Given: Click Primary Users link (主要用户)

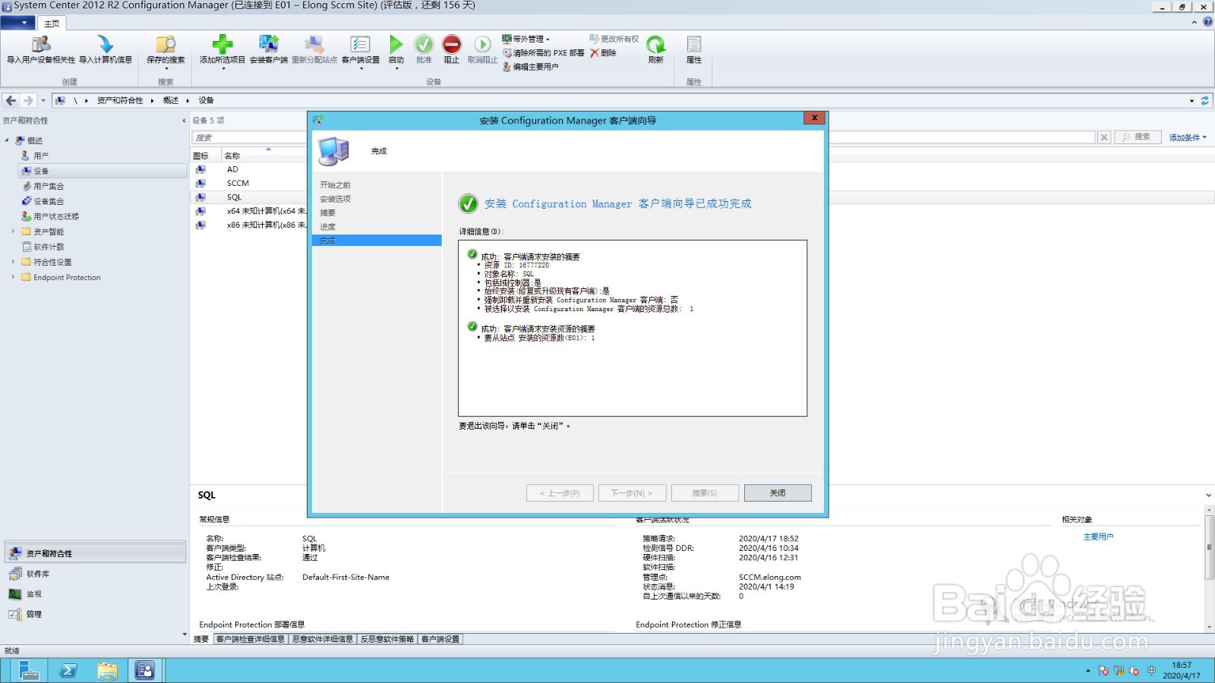Looking at the screenshot, I should (1098, 537).
